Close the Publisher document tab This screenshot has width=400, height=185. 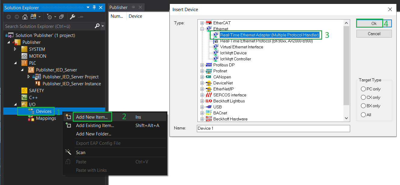click(140, 7)
